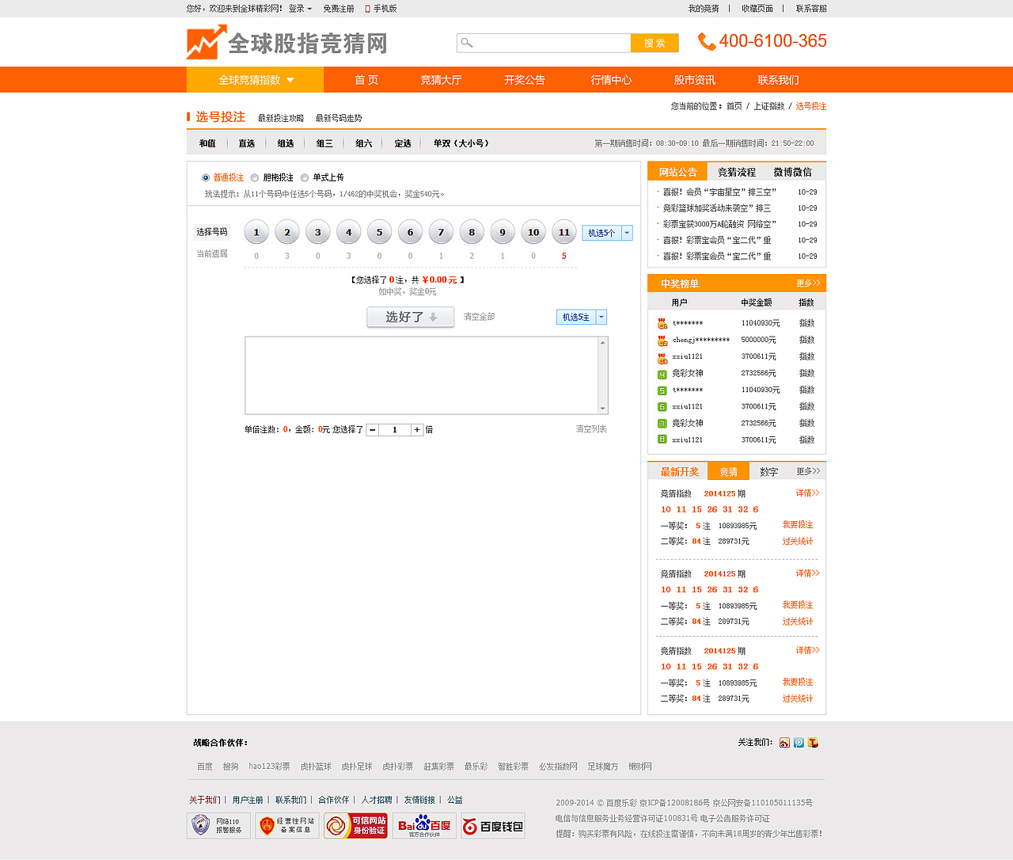Viewport: 1013px width, 860px height.
Task: Click the 经营性网站备案信息 badge
Action: tap(287, 826)
